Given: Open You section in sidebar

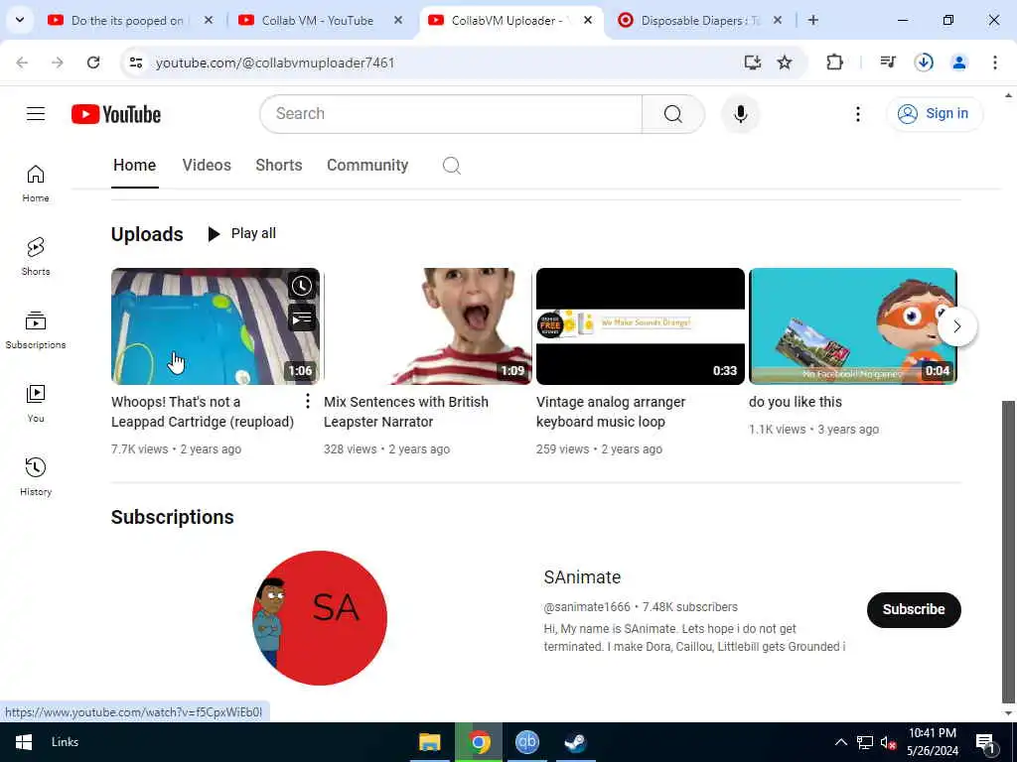Looking at the screenshot, I should pyautogui.click(x=36, y=403).
